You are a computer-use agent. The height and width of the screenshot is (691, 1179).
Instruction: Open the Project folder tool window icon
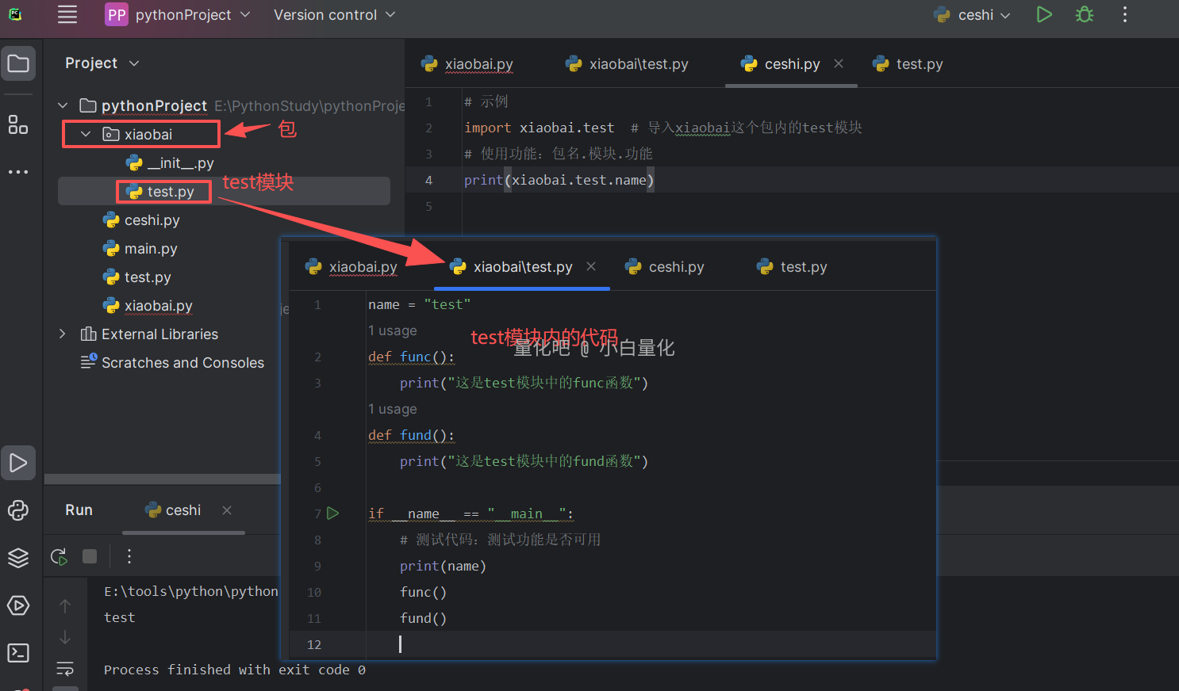click(18, 63)
